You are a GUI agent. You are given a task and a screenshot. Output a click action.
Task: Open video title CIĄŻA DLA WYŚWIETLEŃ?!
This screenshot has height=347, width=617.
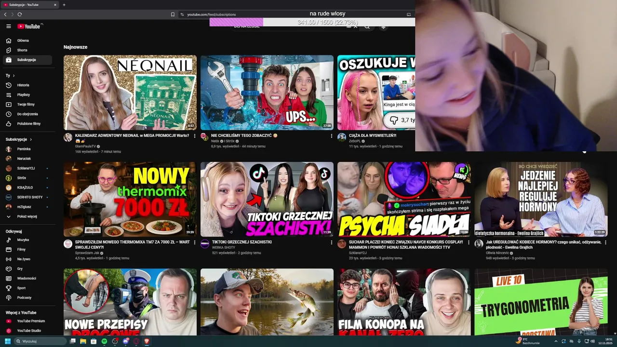tap(372, 135)
